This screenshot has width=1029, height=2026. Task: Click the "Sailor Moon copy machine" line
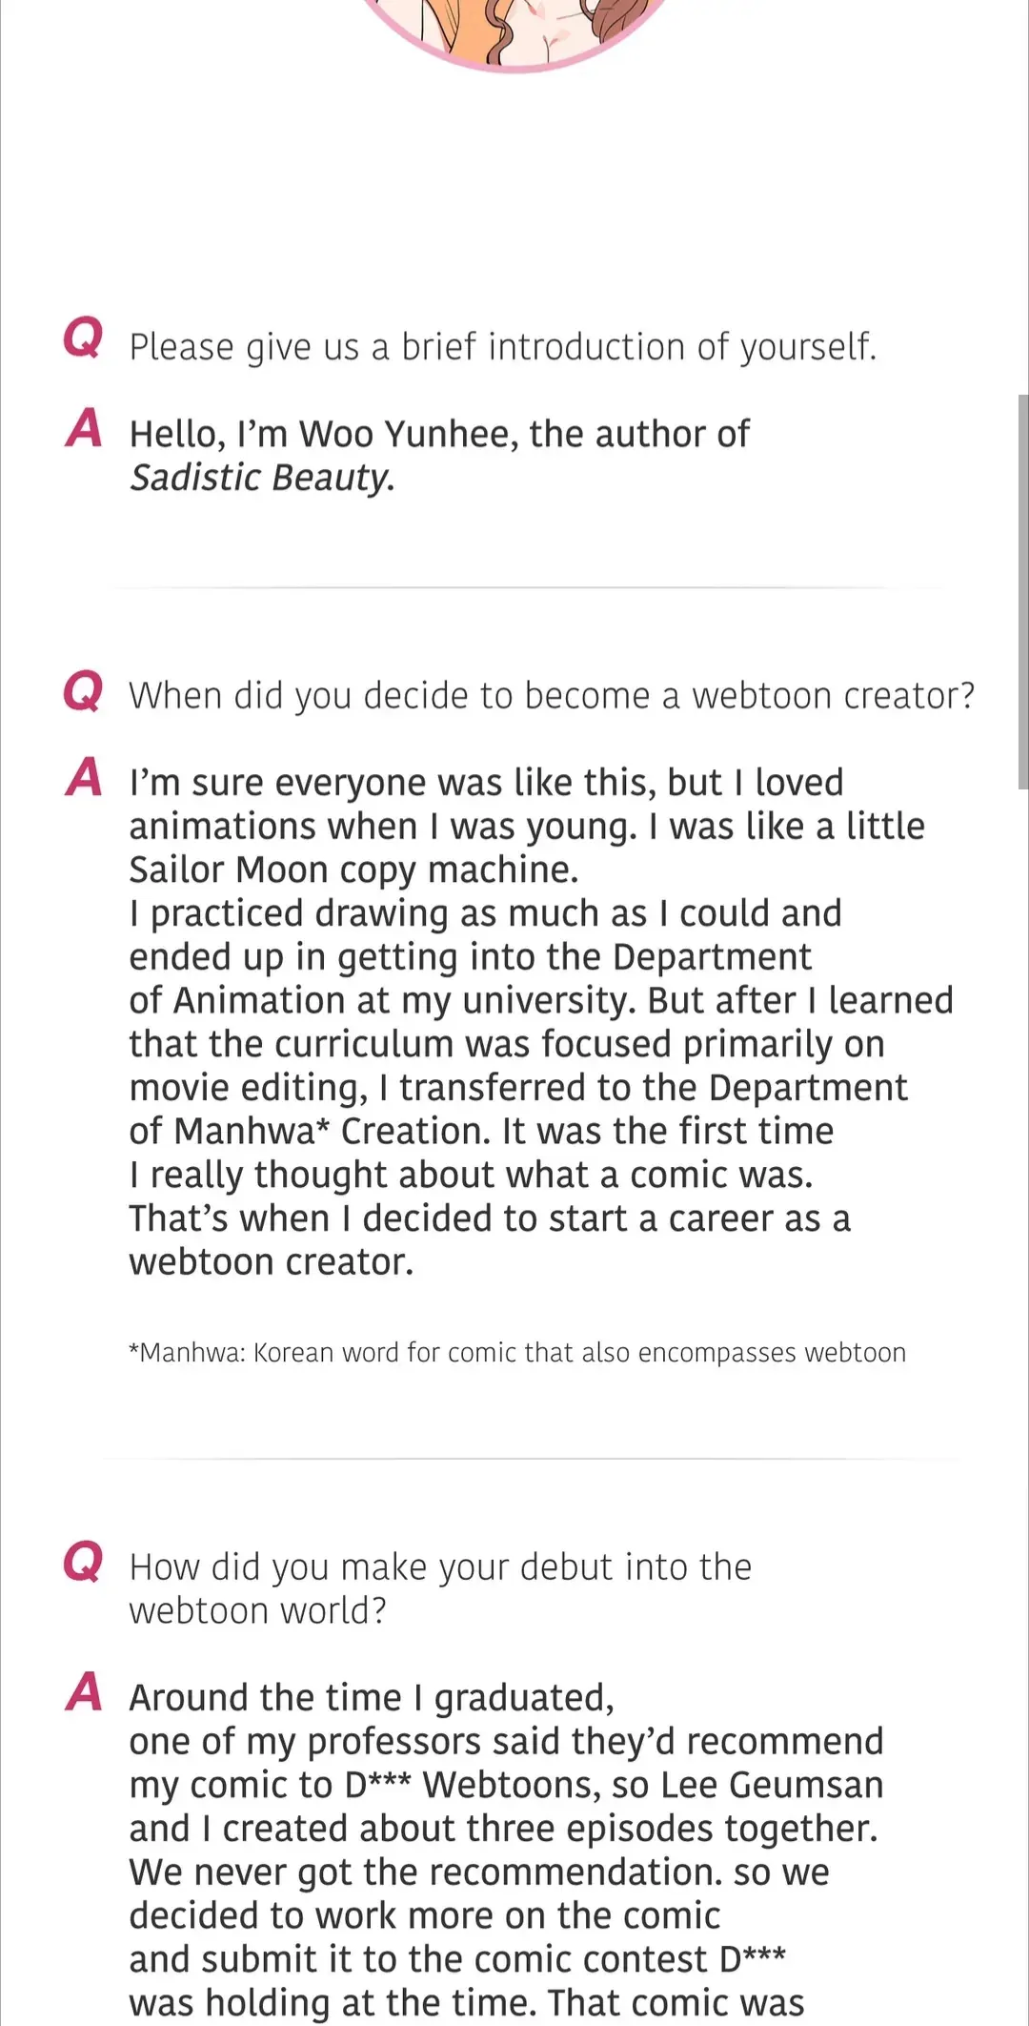click(353, 870)
